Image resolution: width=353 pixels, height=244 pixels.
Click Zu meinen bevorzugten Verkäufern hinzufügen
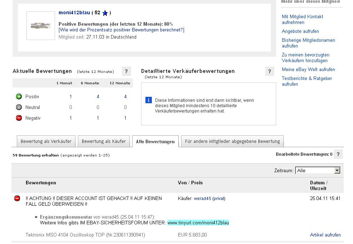point(305,58)
